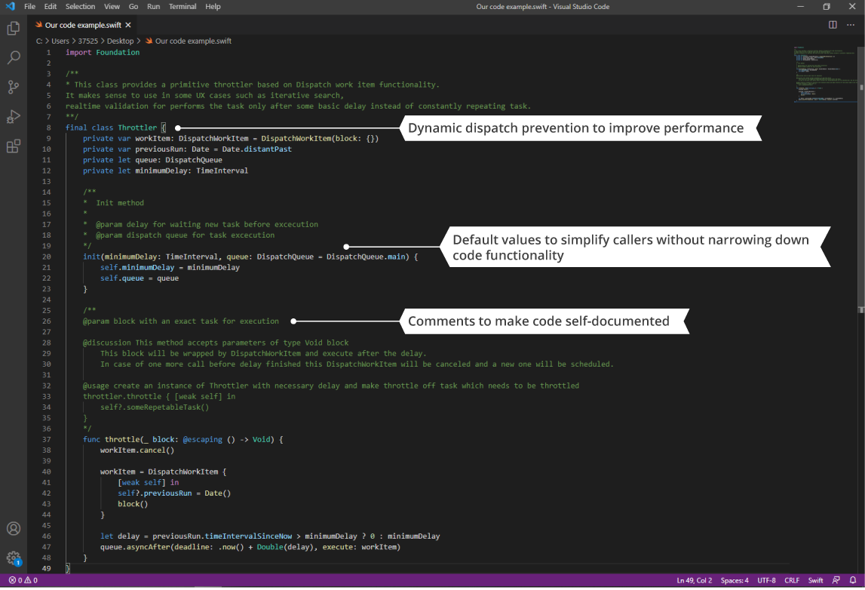The height and width of the screenshot is (590, 865).
Task: Open the Search view in the activity bar
Action: [x=13, y=57]
